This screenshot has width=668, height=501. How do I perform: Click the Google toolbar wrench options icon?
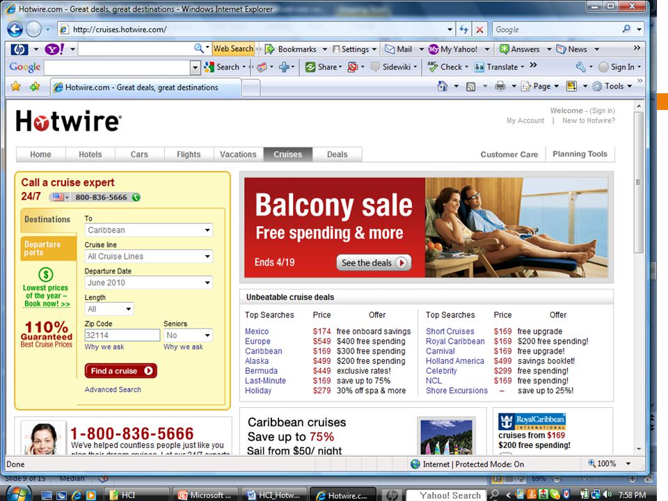coord(580,67)
